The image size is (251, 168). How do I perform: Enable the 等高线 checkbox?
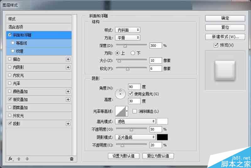(13, 43)
